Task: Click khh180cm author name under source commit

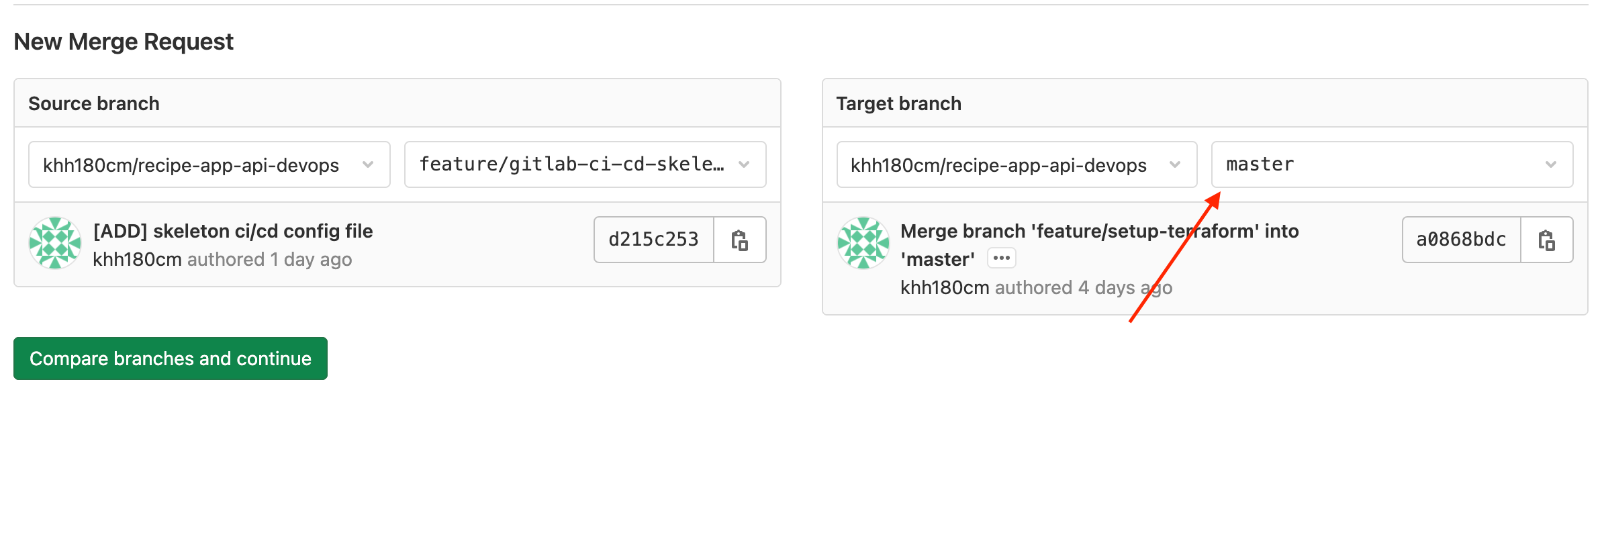Action: 136,260
